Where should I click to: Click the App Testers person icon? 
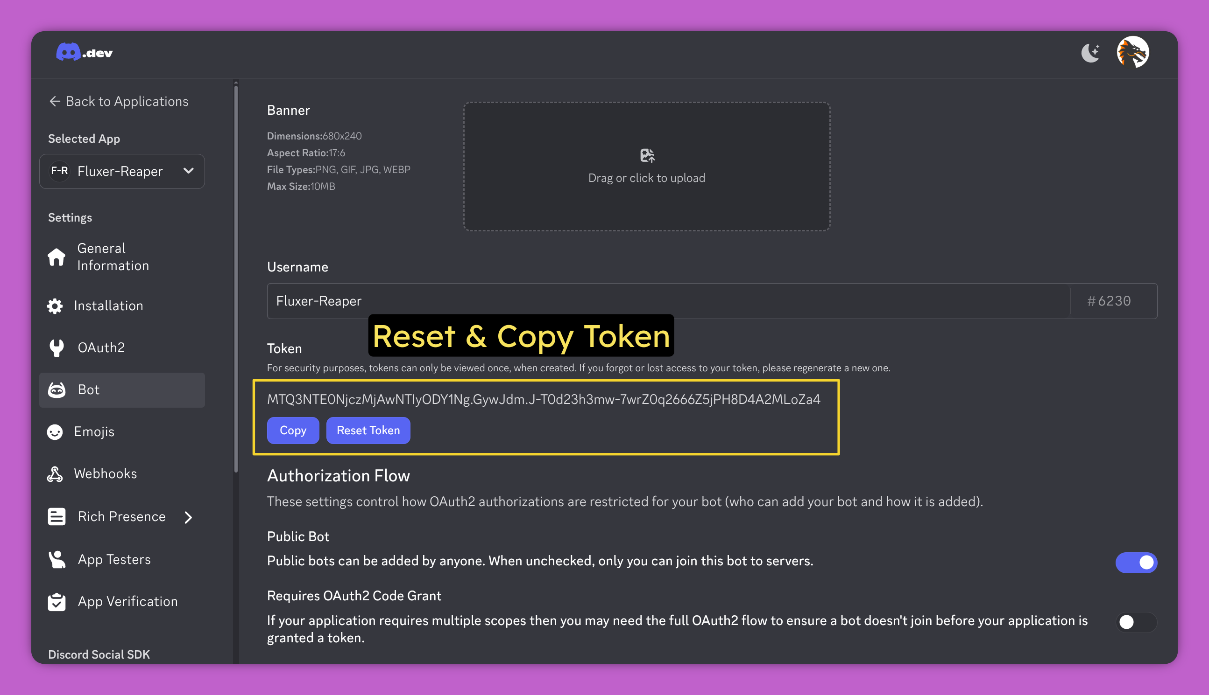pyautogui.click(x=57, y=559)
